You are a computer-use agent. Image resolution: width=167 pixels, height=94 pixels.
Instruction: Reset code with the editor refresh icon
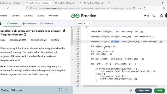(159, 23)
